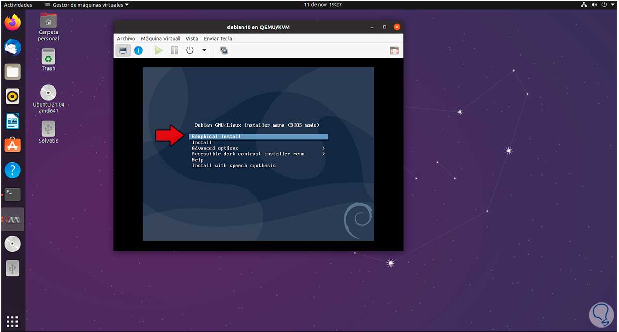Switch VM console to fullscreen

(395, 50)
